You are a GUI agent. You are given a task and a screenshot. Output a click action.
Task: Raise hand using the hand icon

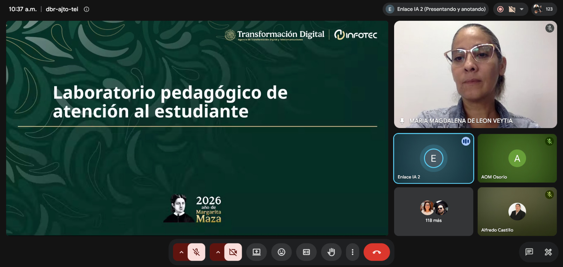tap(331, 252)
